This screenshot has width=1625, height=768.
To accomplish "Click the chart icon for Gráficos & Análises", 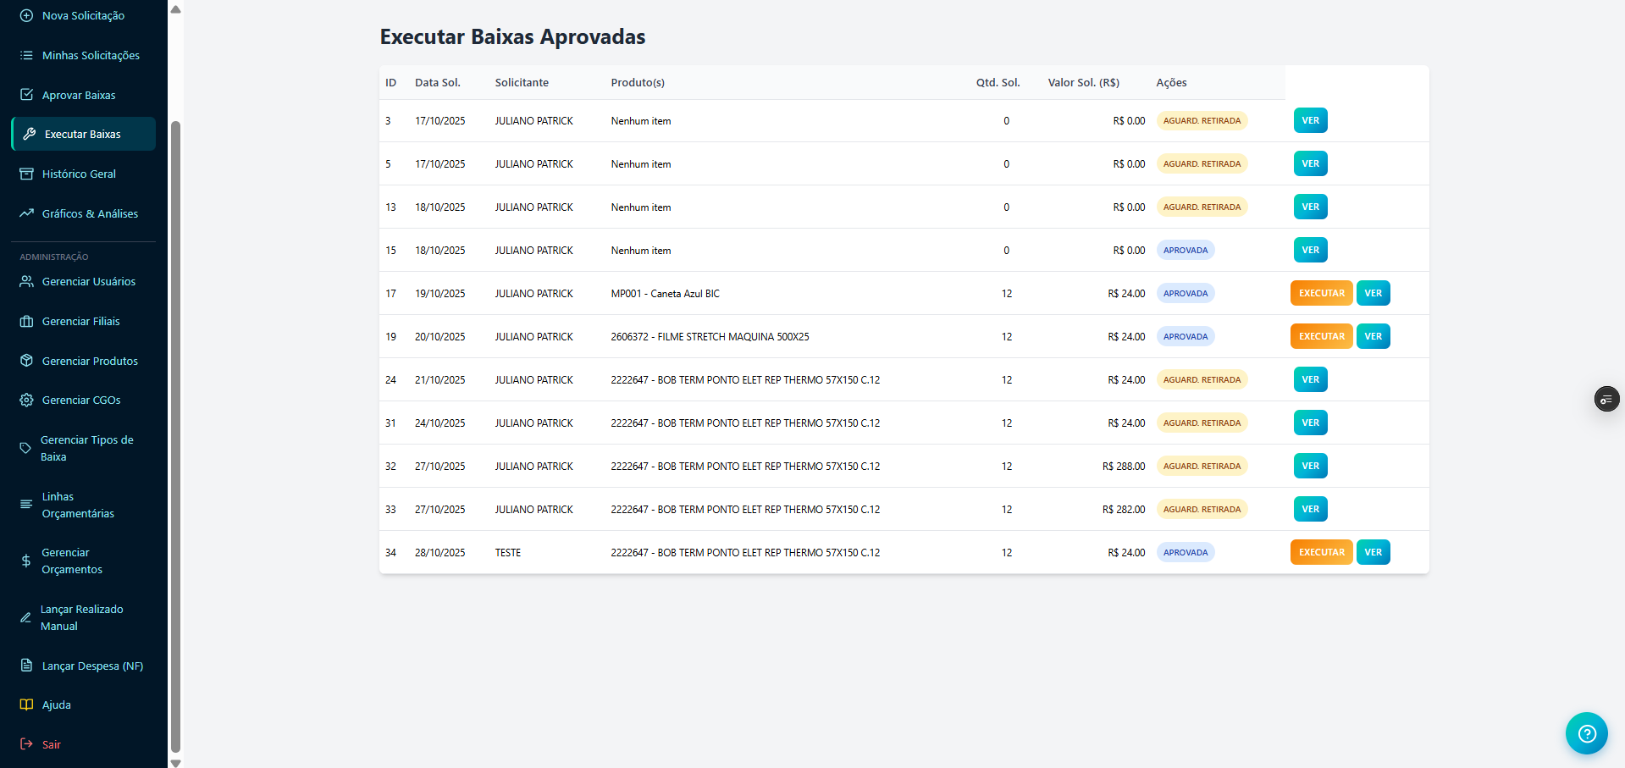I will [26, 213].
